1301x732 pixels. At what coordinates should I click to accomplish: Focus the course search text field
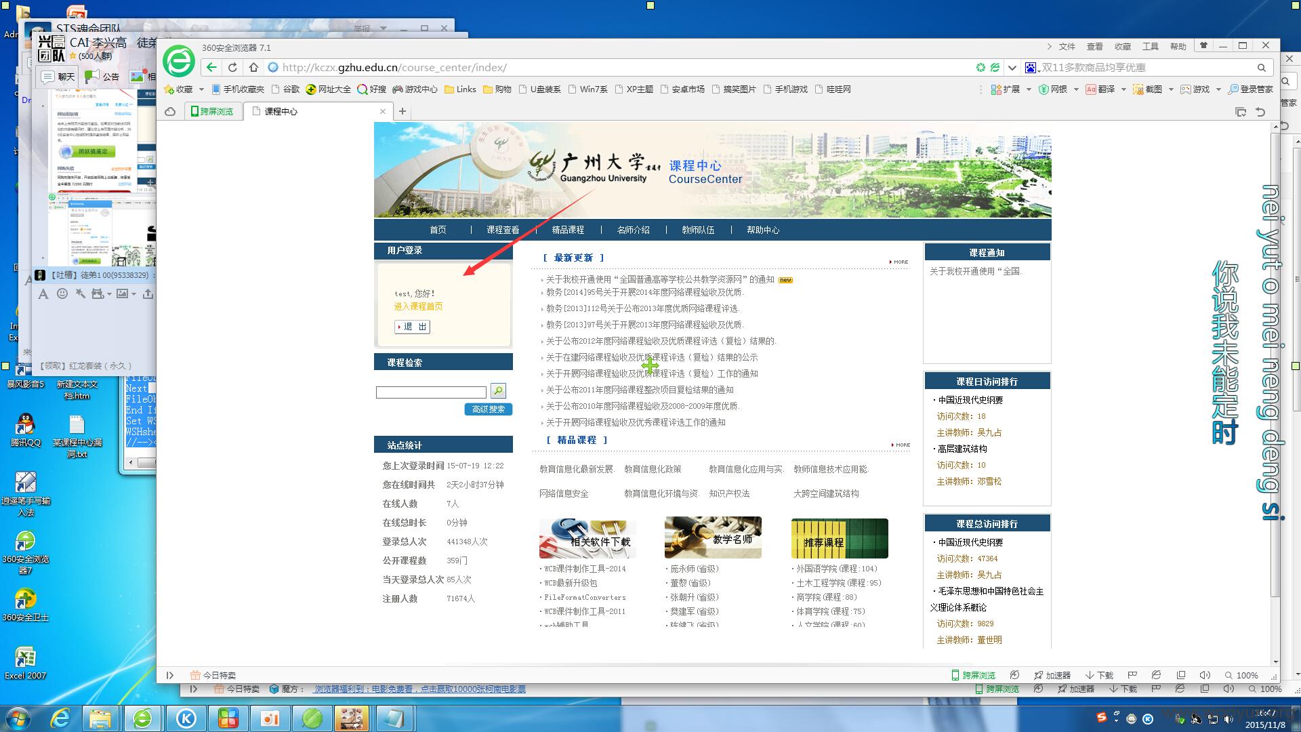point(432,392)
